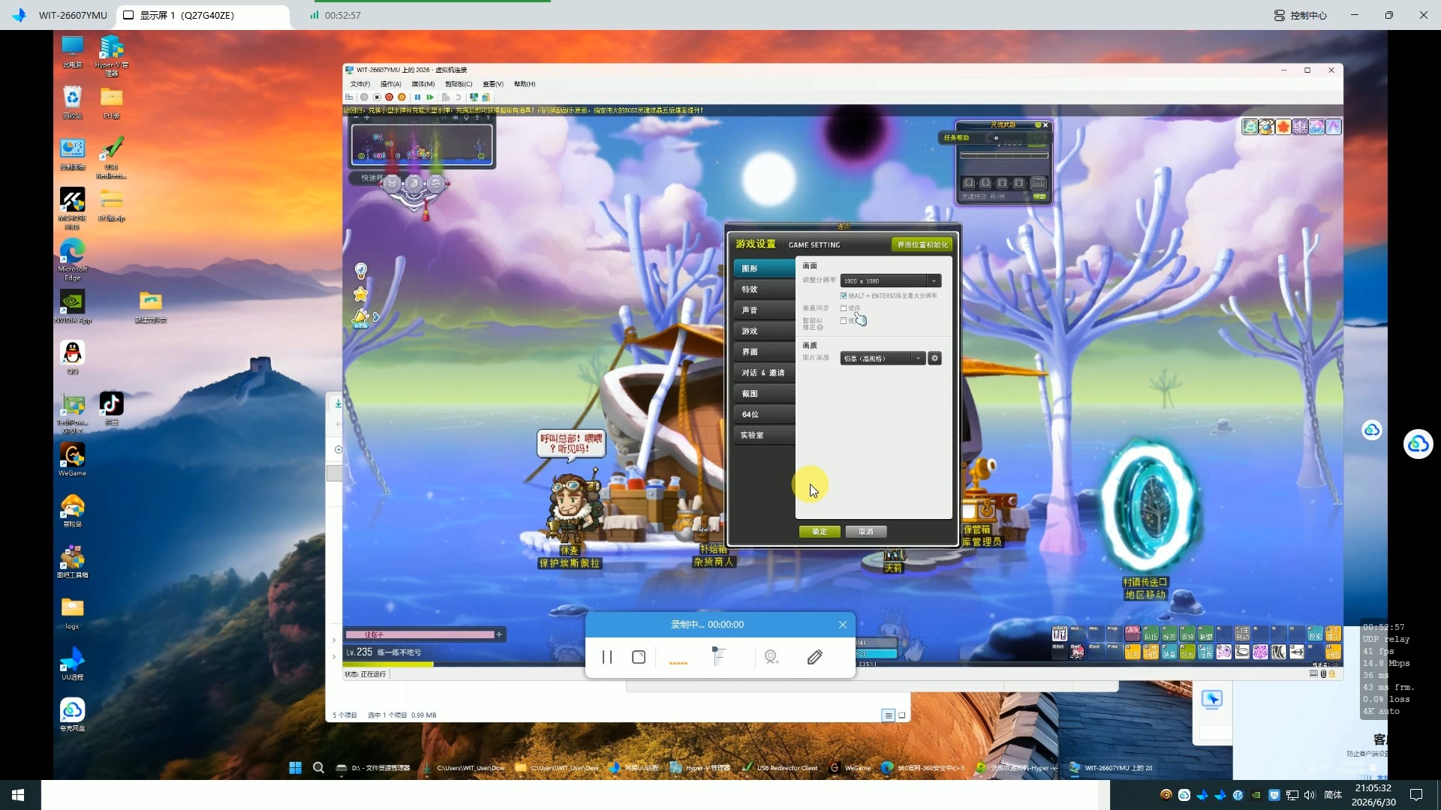The width and height of the screenshot is (1441, 810).
Task: Stop the screen recording
Action: [x=639, y=657]
